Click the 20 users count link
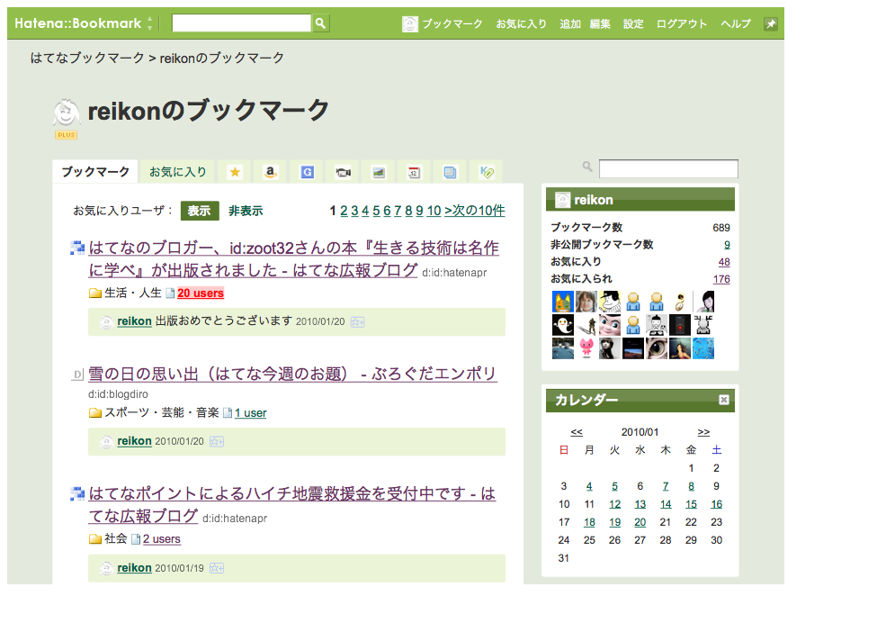The height and width of the screenshot is (641, 877). click(x=201, y=293)
